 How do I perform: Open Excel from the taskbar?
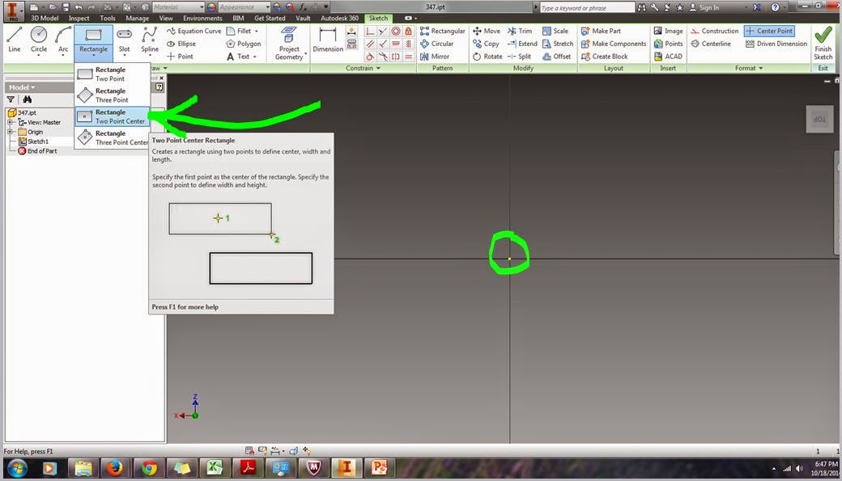point(215,468)
